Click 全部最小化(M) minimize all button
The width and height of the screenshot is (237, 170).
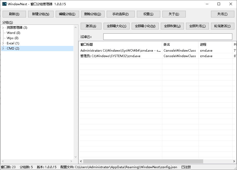pos(145,26)
